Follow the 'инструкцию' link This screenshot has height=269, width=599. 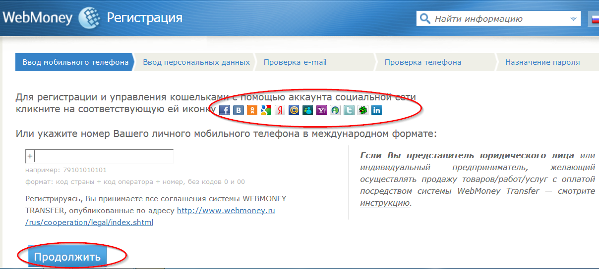coord(385,203)
